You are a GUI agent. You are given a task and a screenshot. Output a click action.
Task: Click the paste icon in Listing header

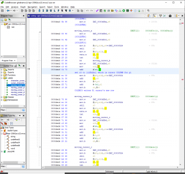[x=149, y=16]
